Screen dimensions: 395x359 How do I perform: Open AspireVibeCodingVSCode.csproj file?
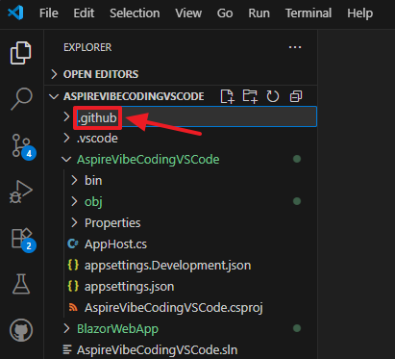[x=174, y=308]
